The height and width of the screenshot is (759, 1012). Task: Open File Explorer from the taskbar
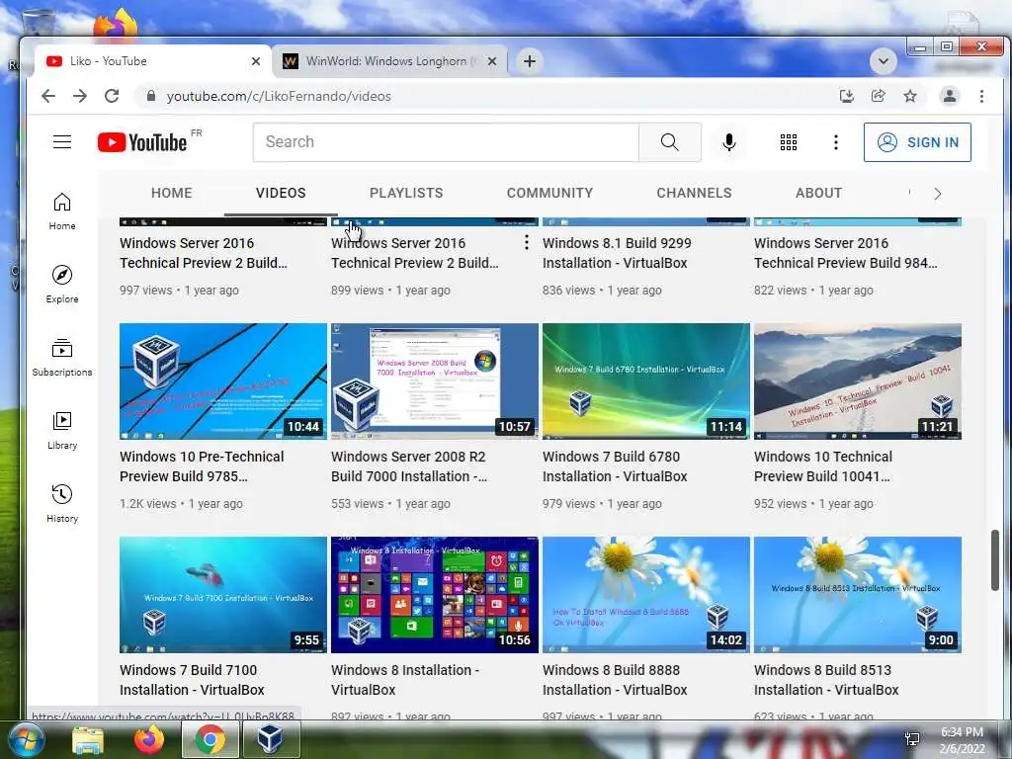(88, 740)
